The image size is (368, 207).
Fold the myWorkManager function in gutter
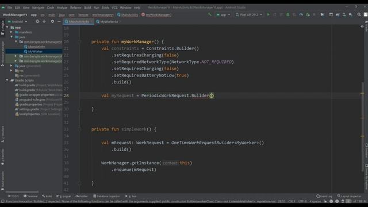coord(79,42)
